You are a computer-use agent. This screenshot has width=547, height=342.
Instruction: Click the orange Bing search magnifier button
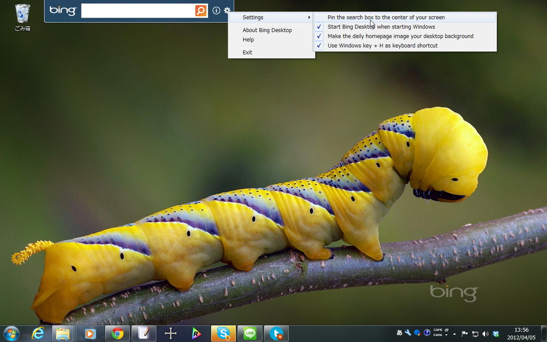[201, 11]
